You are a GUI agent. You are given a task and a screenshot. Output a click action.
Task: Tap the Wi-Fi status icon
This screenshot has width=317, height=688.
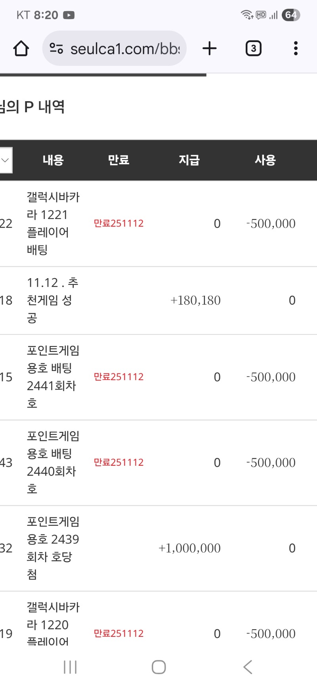click(246, 15)
